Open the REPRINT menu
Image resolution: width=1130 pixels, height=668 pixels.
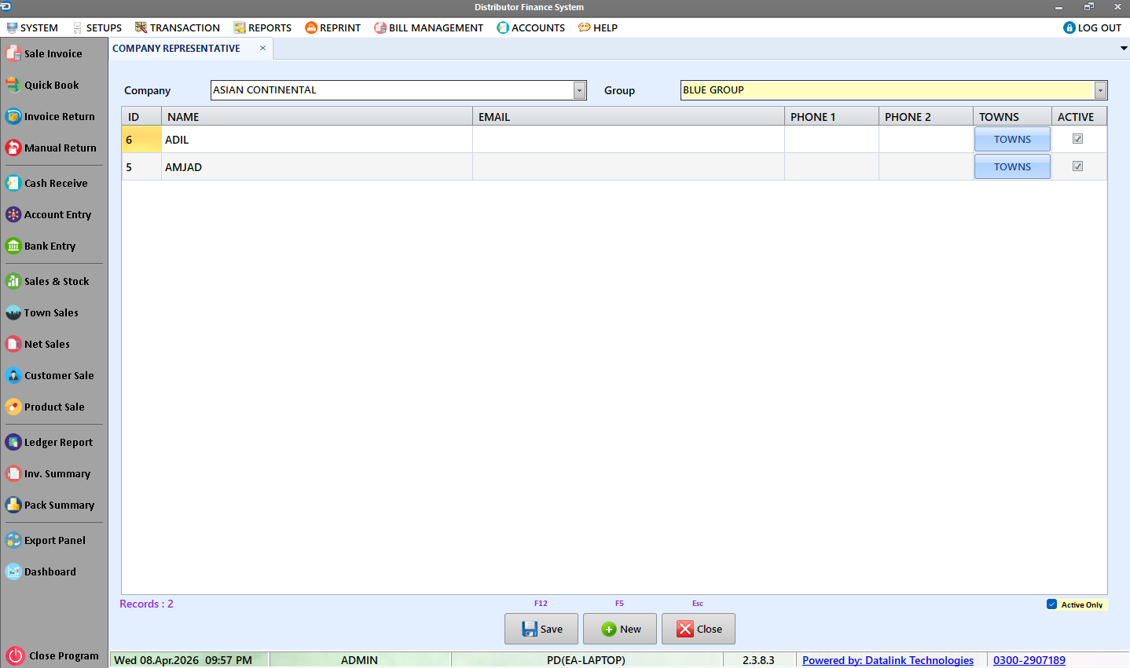pos(333,27)
